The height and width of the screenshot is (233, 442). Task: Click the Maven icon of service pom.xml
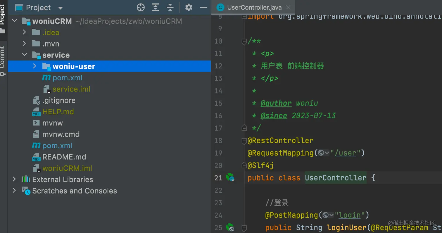point(46,78)
